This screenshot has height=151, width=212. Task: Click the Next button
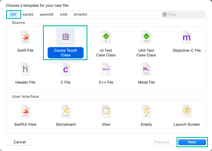click(192, 142)
